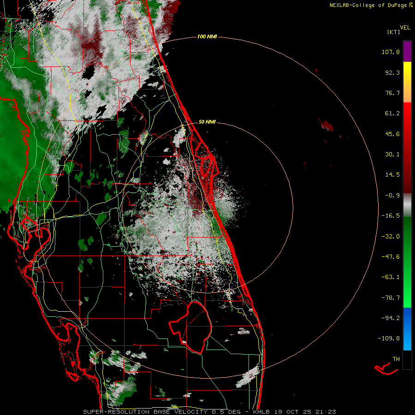Image resolution: width=415 pixels, height=415 pixels.
Task: Click the 100 NMI range ring label
Action: coord(207,36)
